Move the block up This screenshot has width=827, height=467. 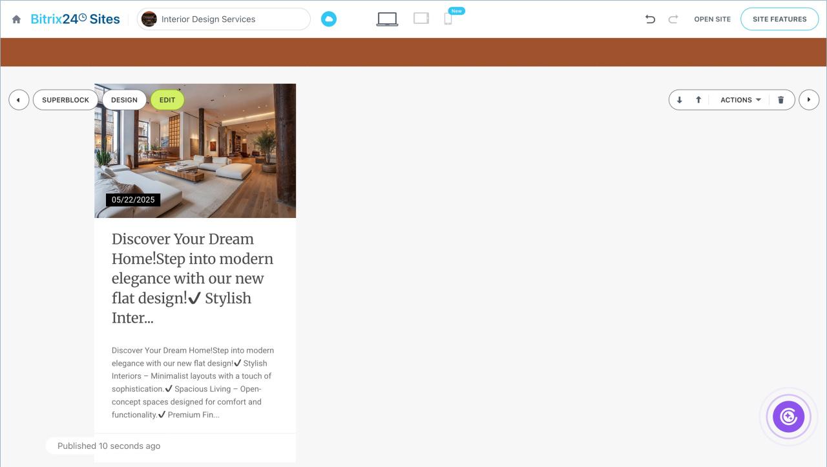pos(698,100)
